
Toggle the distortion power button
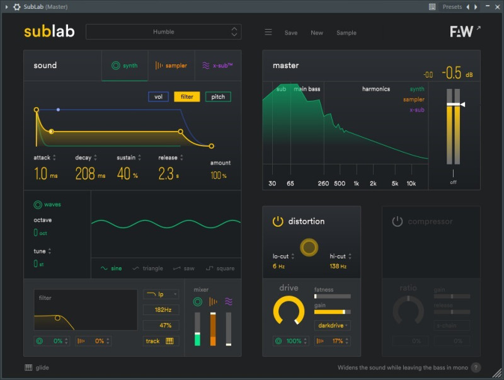coord(278,221)
